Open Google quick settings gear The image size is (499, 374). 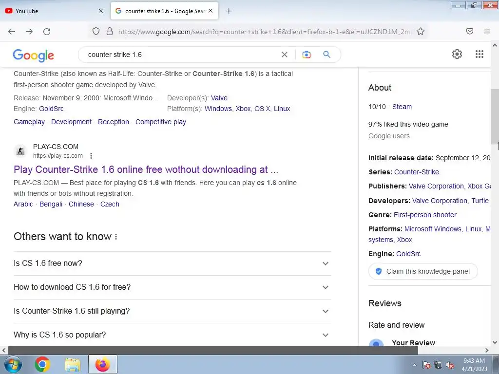pos(457,54)
